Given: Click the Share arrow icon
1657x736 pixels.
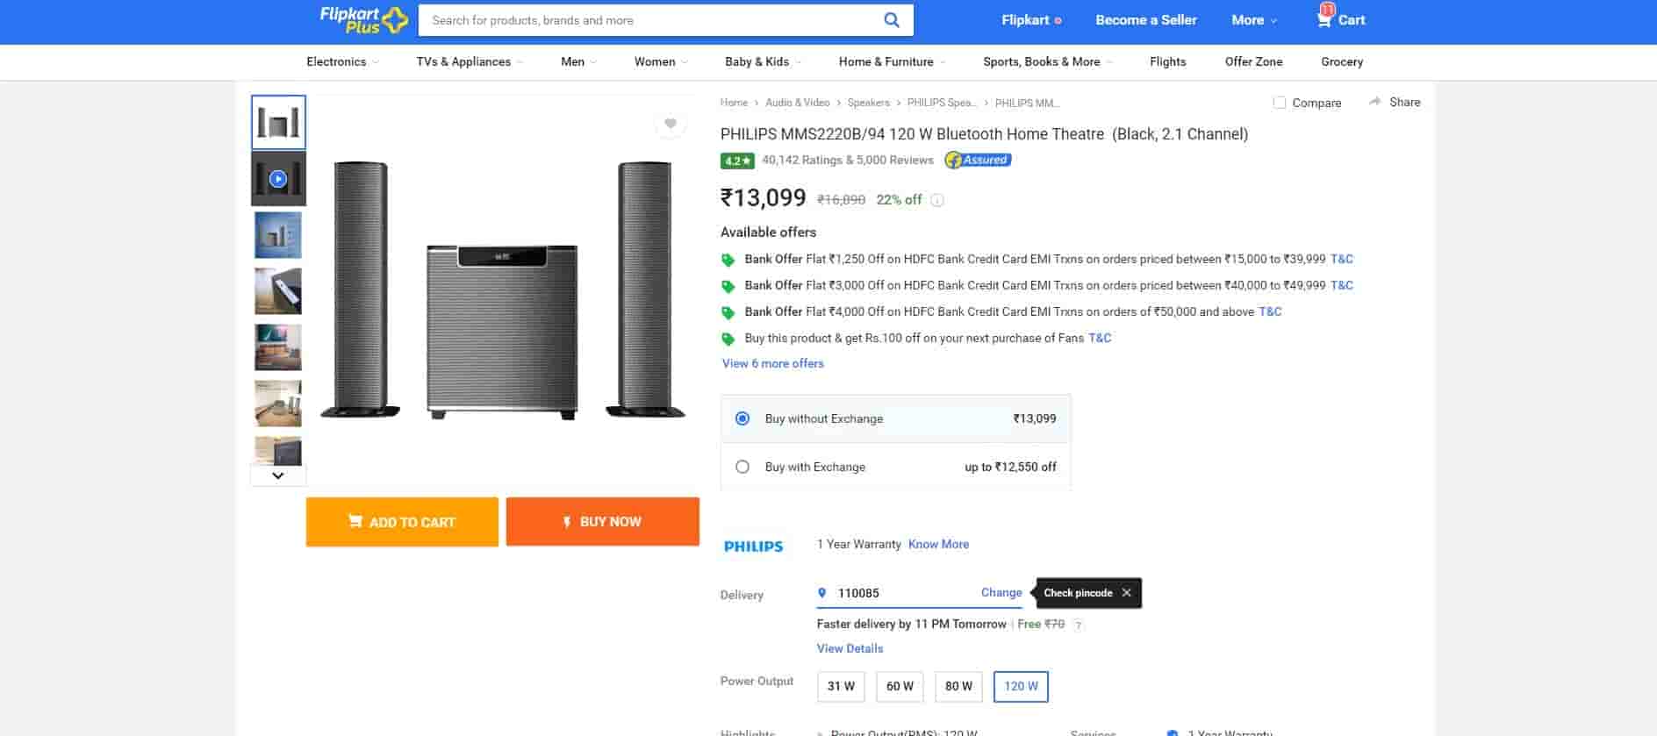Looking at the screenshot, I should tap(1375, 102).
